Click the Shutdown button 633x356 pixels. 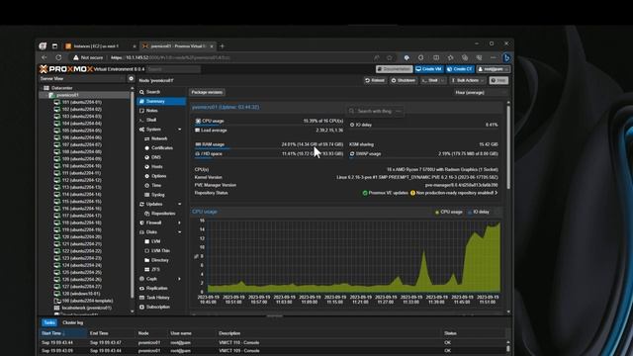click(x=404, y=80)
